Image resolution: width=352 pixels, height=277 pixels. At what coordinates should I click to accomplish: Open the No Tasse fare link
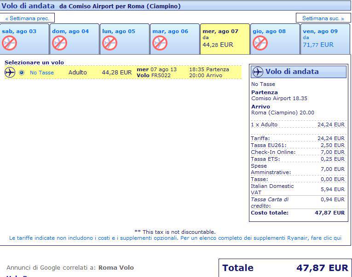coord(42,73)
